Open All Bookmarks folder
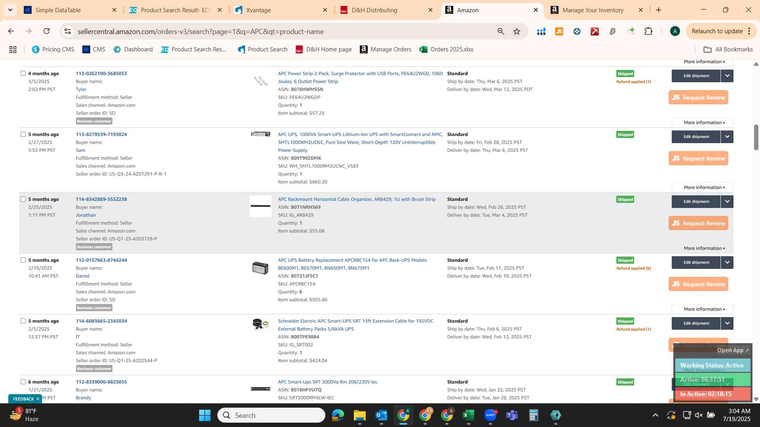Image resolution: width=760 pixels, height=427 pixels. point(728,49)
